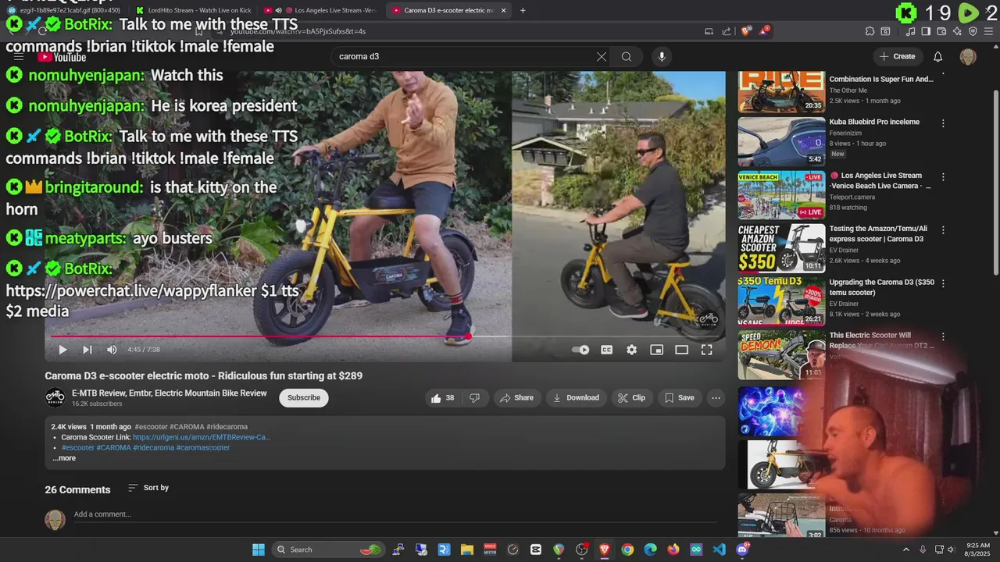Open more actions ellipsis beside Save

tap(716, 398)
